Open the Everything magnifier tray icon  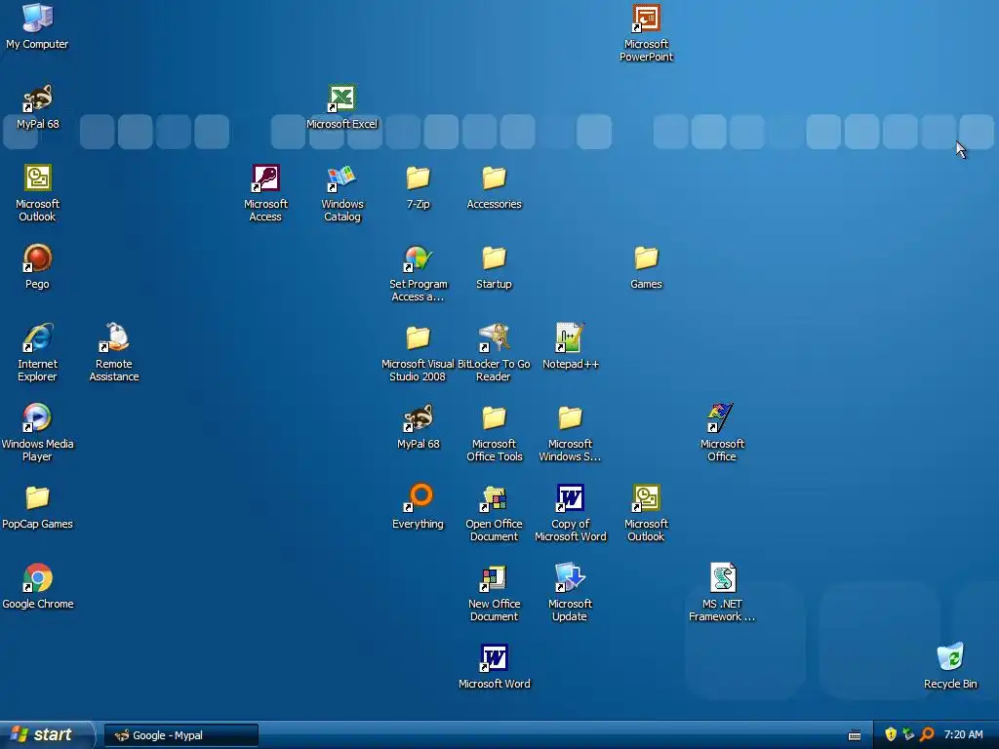(927, 735)
